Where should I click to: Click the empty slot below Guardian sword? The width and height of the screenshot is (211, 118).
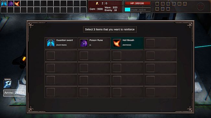(61, 55)
